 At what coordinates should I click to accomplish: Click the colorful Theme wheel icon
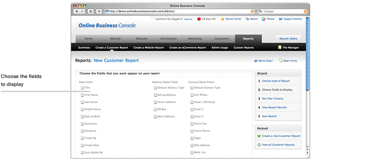264,19
